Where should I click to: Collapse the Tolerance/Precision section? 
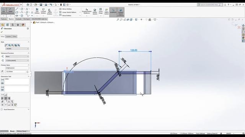pyautogui.click(x=28, y=53)
